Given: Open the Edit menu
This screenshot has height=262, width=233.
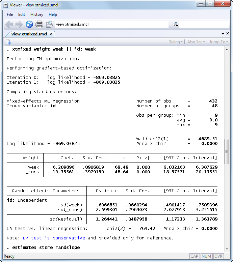Looking at the screenshot, I should [x=22, y=14].
